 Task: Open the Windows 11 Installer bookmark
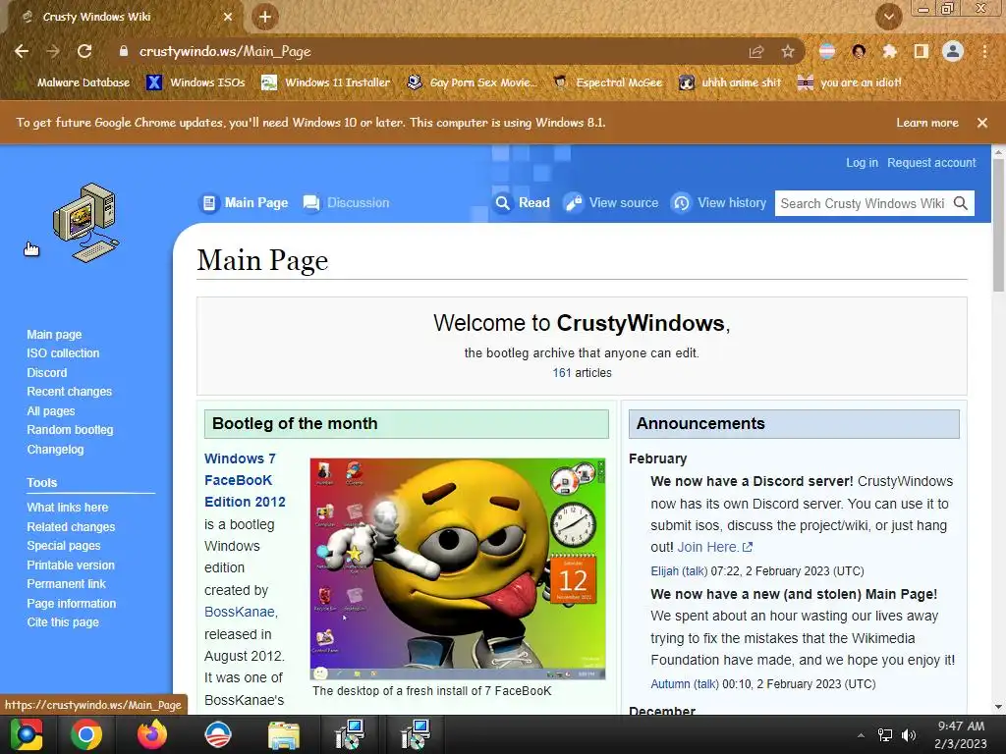326,82
